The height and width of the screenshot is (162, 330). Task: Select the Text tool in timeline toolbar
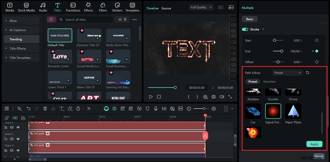pos(61,109)
